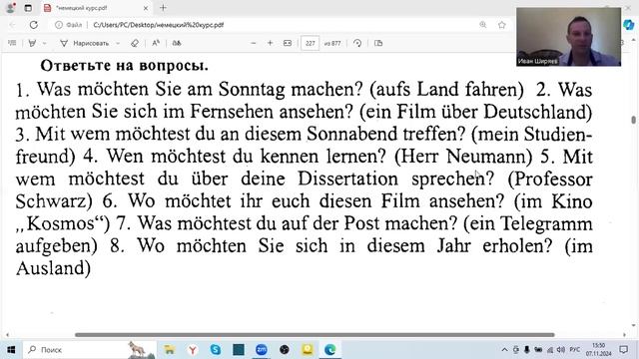Rotate the PDF page
The height and width of the screenshot is (359, 639).
coord(357,43)
